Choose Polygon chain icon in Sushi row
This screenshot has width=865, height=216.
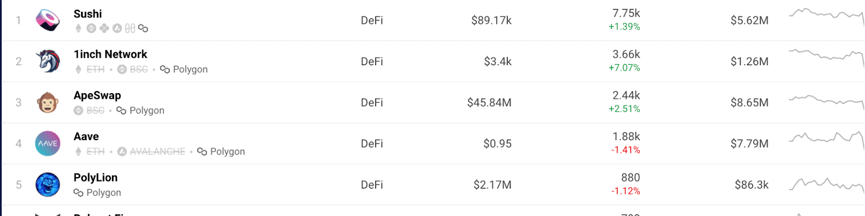143,28
